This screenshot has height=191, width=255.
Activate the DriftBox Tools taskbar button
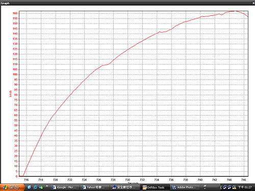pos(155,187)
